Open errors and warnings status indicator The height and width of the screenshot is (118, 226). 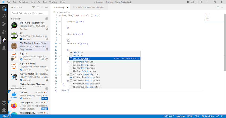(x=7, y=116)
